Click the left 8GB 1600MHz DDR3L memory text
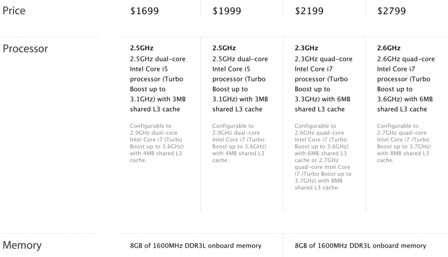448x257 pixels. click(x=195, y=246)
